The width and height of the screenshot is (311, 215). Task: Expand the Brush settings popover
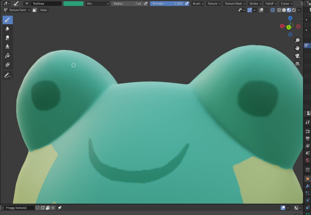tap(198, 3)
